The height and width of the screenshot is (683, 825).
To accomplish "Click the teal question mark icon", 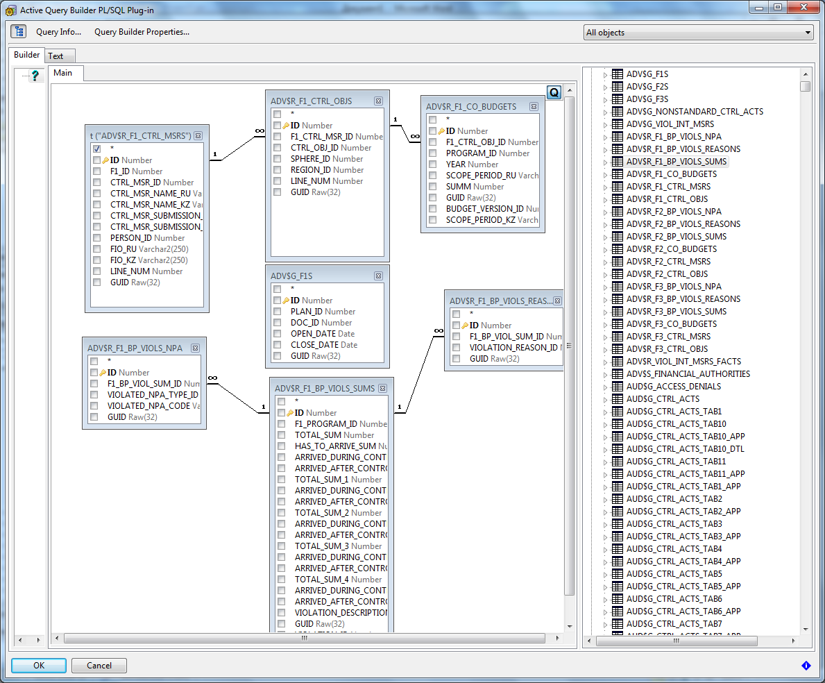I will tap(35, 76).
